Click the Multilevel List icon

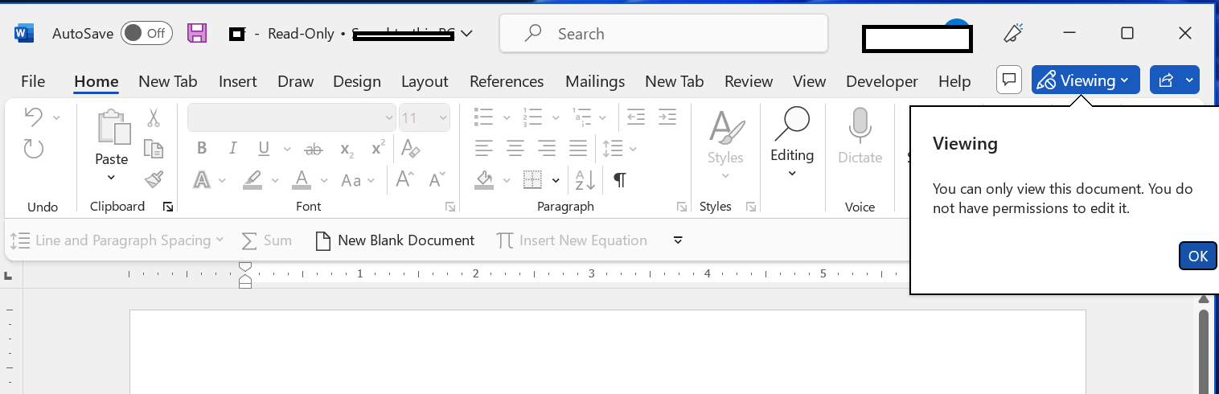[582, 117]
